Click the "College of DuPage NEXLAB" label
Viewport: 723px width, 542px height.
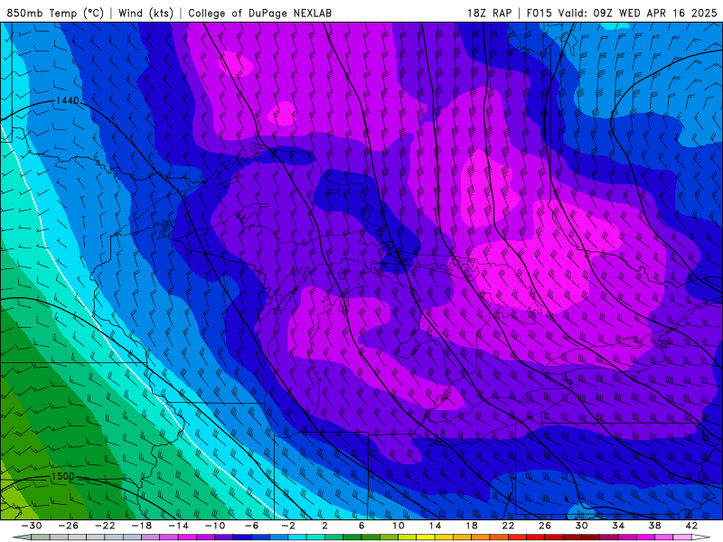(259, 13)
